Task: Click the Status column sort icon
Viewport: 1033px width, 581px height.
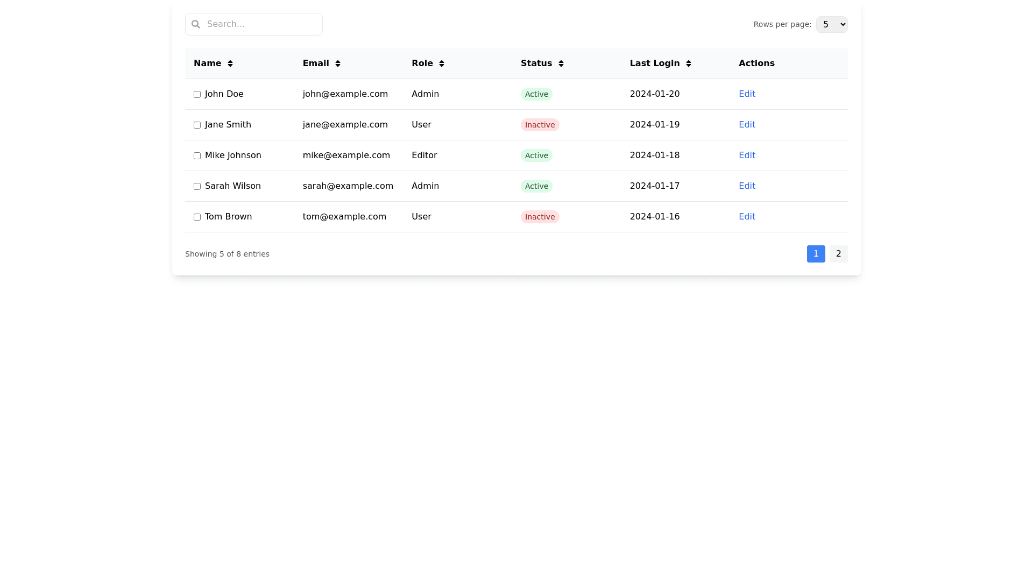Action: coord(561,63)
